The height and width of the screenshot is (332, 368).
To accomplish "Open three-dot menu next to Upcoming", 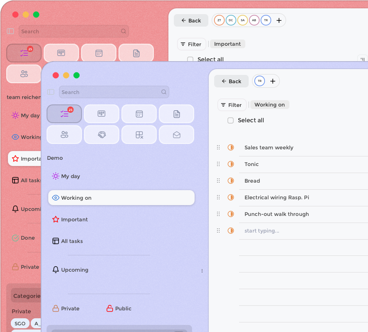I will (x=202, y=271).
